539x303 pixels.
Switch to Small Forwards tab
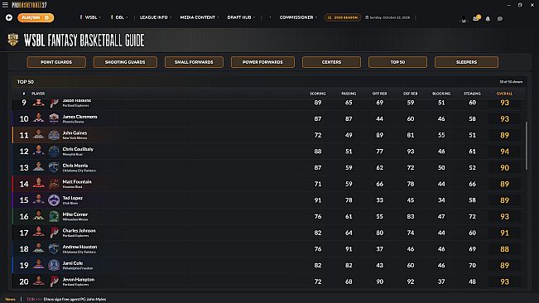point(194,62)
